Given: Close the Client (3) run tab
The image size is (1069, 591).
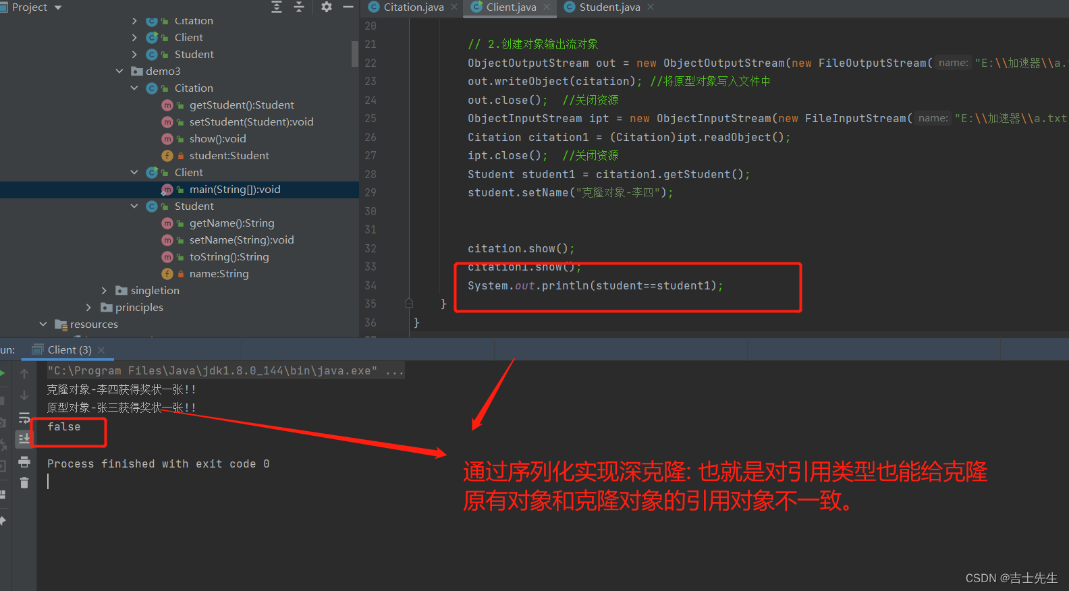Looking at the screenshot, I should pos(101,349).
